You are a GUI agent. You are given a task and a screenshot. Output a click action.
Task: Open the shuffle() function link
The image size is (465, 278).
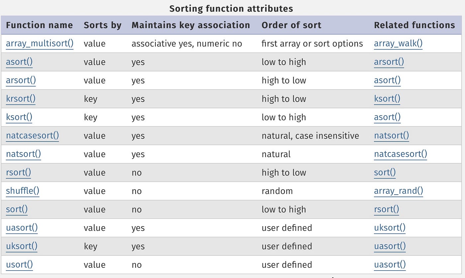tap(23, 191)
